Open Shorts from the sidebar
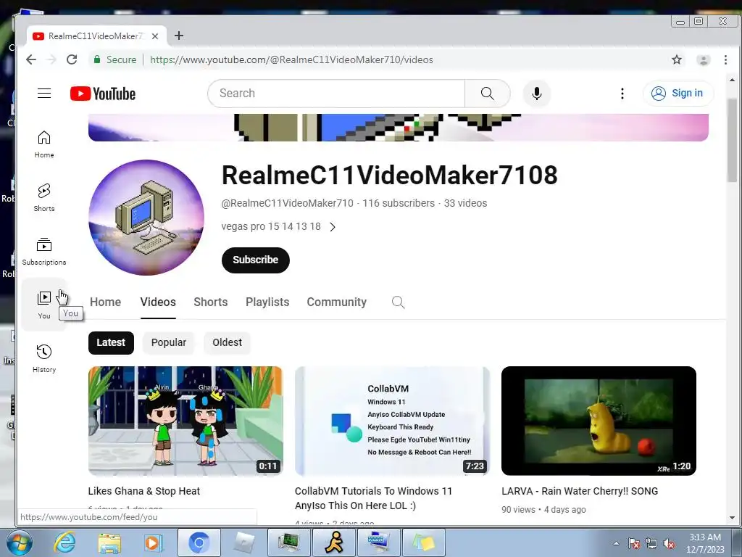The height and width of the screenshot is (557, 742). [x=44, y=198]
